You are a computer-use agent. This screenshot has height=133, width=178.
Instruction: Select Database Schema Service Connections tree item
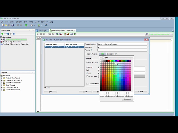point(16,44)
